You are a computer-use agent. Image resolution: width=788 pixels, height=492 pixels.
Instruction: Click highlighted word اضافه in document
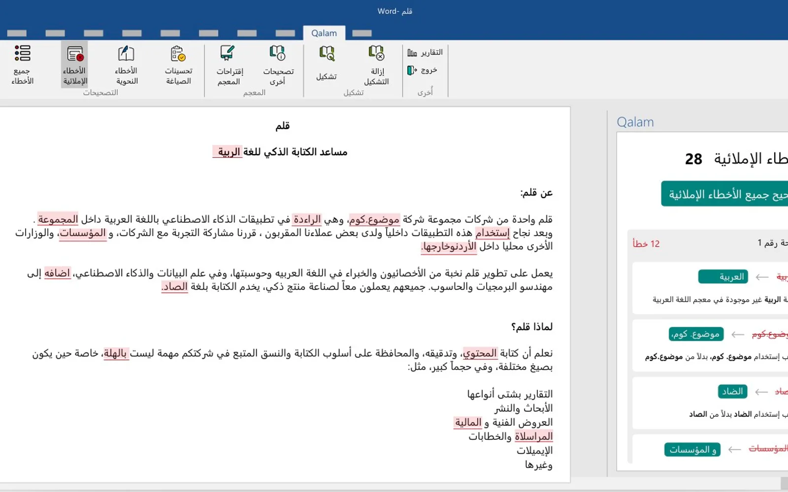point(57,273)
